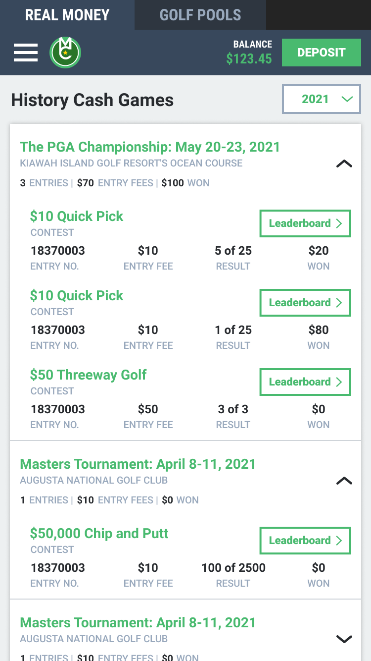
Task: View Leaderboard for $50 Threeway Golf
Action: click(305, 382)
